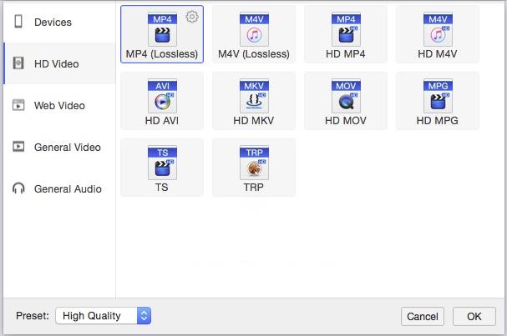The image size is (507, 336).
Task: Pick the HD MOV QuickTime icon
Action: [x=346, y=96]
